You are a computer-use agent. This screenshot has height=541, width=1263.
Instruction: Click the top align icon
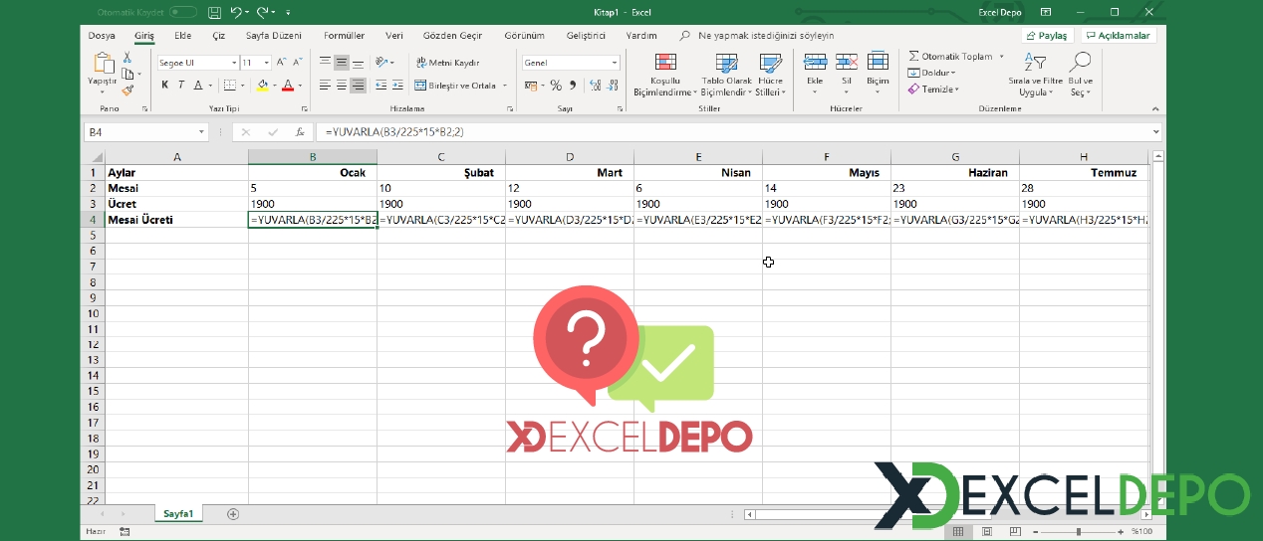(x=325, y=63)
